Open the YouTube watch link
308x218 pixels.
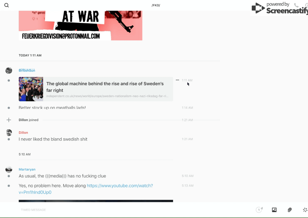pos(119,186)
